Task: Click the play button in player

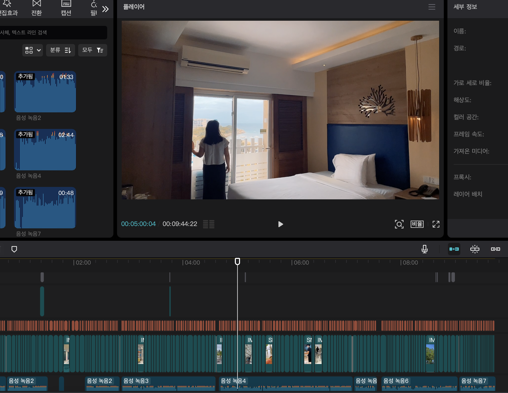Action: pos(280,224)
